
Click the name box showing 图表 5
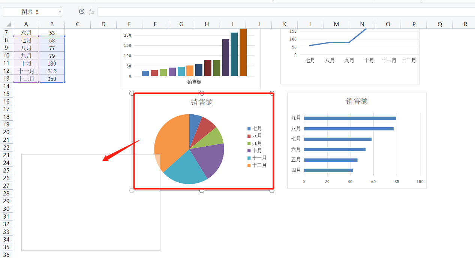coord(32,12)
